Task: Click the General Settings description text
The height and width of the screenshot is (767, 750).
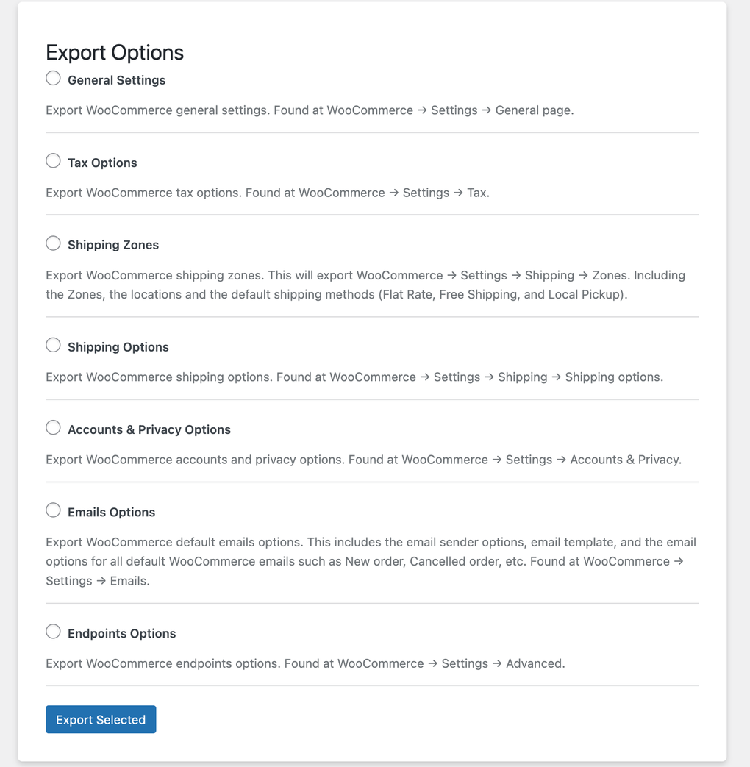Action: coord(311,110)
